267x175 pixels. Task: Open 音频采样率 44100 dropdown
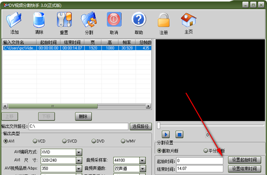(142, 160)
